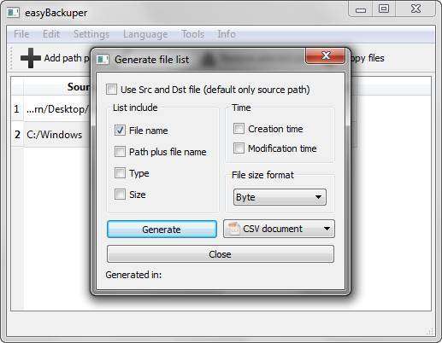Open the Settings menu
This screenshot has height=343, width=442.
pos(91,34)
